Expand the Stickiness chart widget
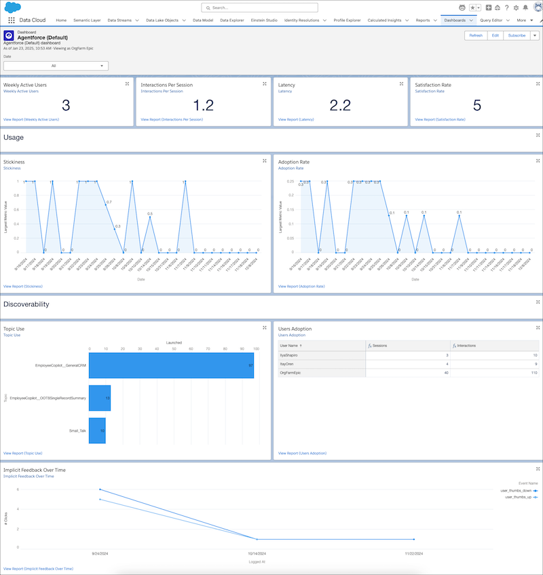Viewport: 543px width, 575px height. coord(265,161)
